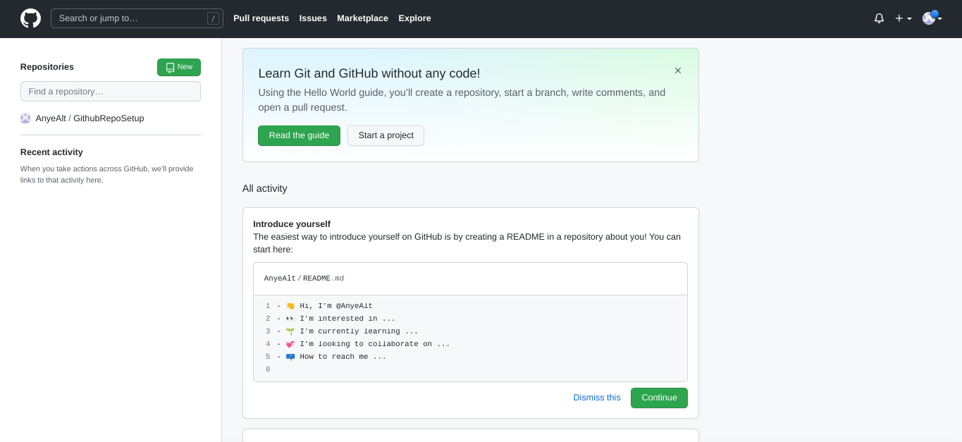
Task: Click the AnyeAlt repository avatar icon
Action: pyautogui.click(x=25, y=118)
